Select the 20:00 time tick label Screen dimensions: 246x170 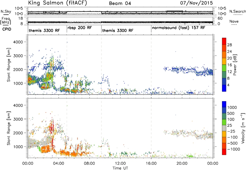182,164
